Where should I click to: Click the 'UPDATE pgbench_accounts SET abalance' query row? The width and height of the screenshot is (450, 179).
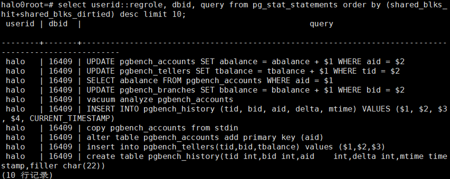pyautogui.click(x=245, y=62)
